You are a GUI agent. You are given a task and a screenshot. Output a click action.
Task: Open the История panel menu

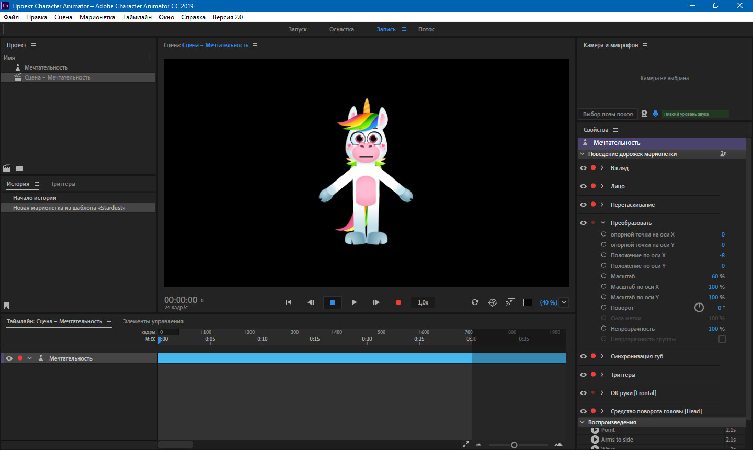coord(37,184)
